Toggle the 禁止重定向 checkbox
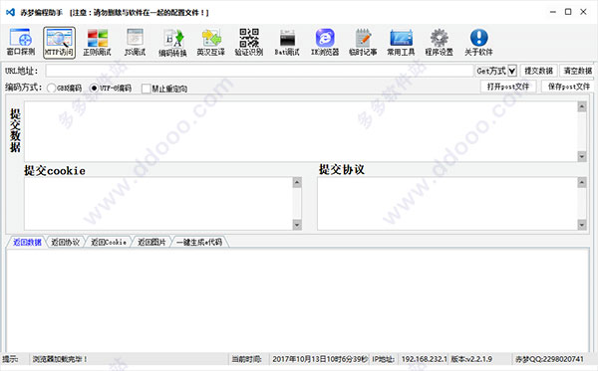 click(147, 89)
